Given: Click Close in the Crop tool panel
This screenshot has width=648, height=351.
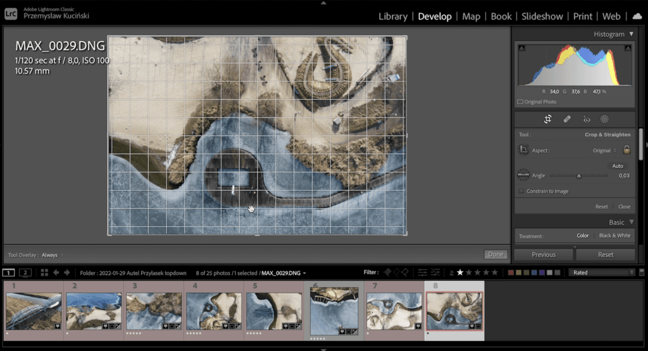Looking at the screenshot, I should coord(624,206).
